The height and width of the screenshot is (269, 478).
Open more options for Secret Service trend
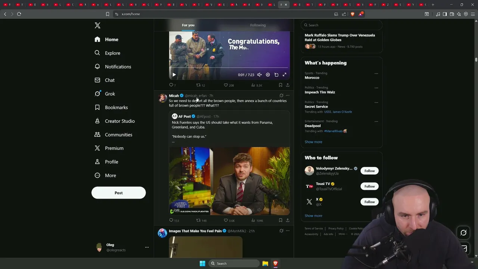[376, 102]
